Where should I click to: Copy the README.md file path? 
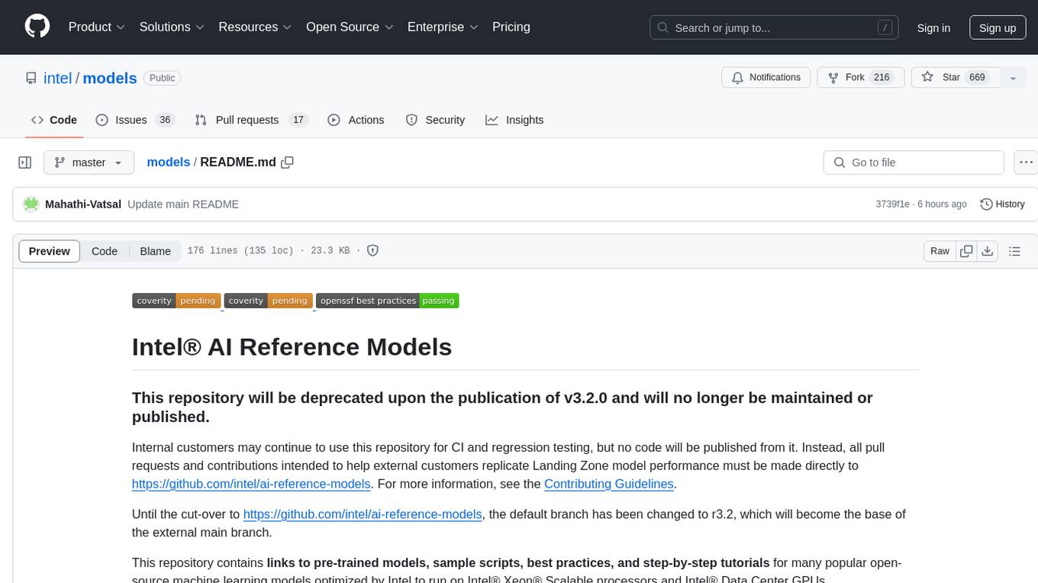[x=288, y=163]
